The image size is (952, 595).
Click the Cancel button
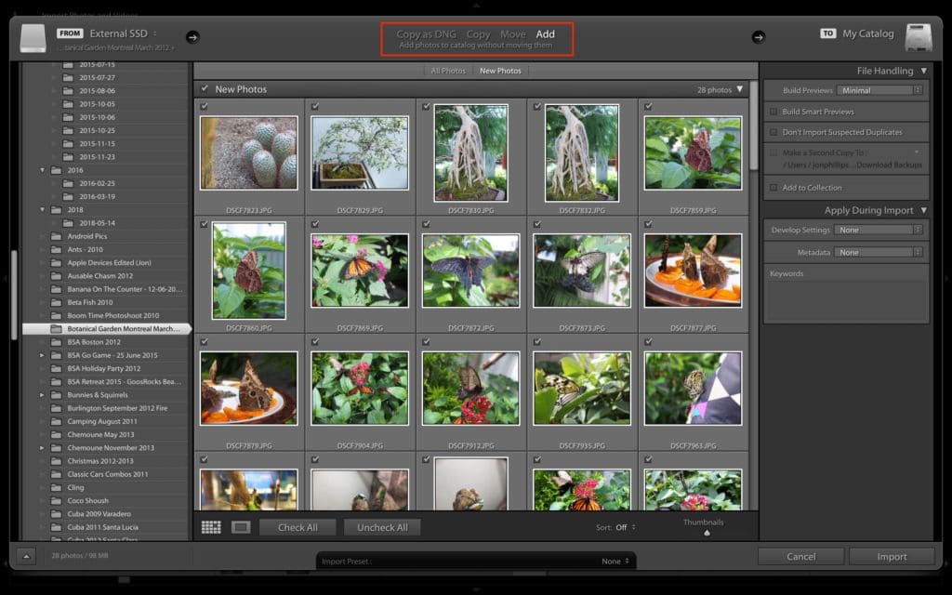pos(800,556)
